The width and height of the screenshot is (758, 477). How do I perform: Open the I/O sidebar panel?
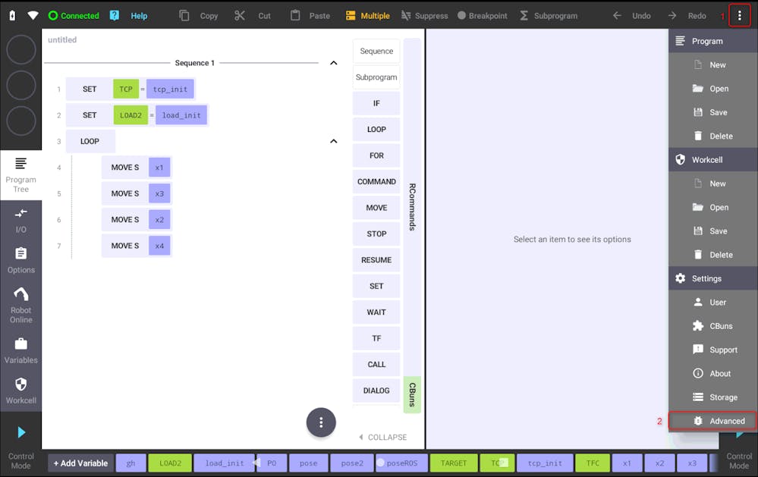point(20,220)
